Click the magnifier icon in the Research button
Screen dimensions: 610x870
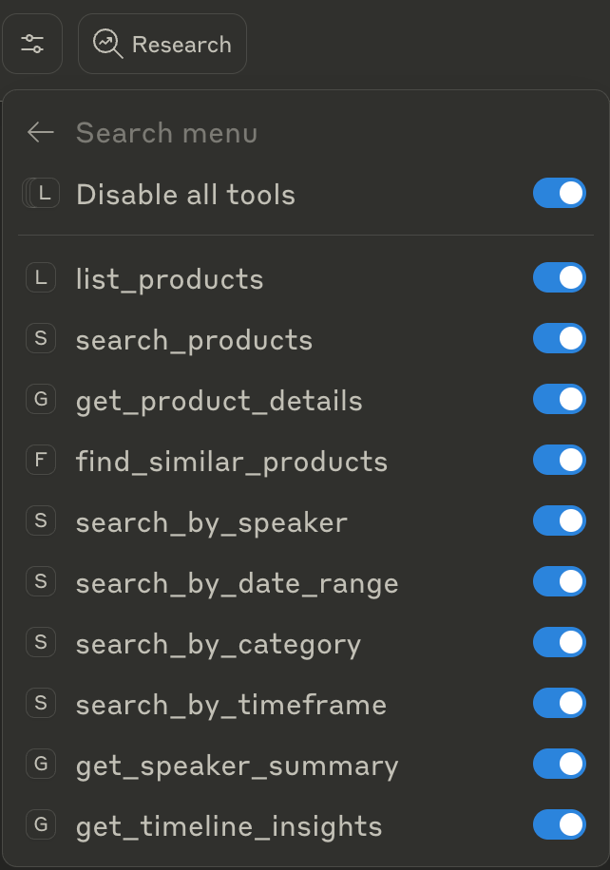pyautogui.click(x=105, y=43)
